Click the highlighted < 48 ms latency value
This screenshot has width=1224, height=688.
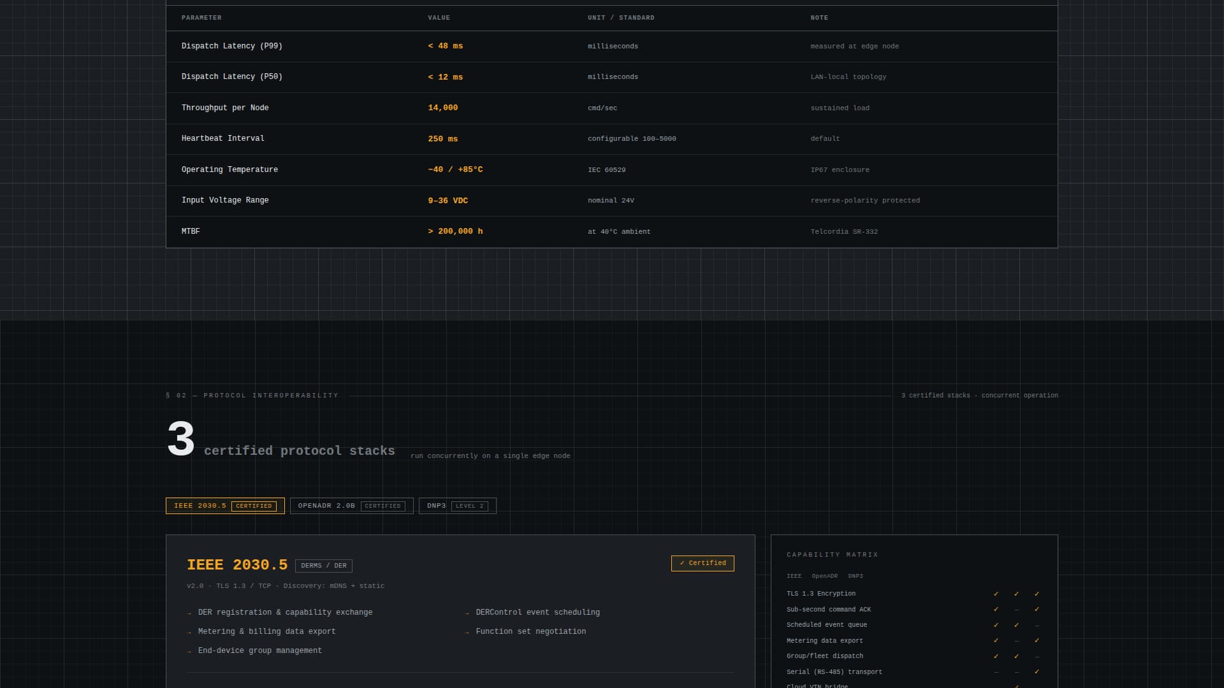[445, 46]
